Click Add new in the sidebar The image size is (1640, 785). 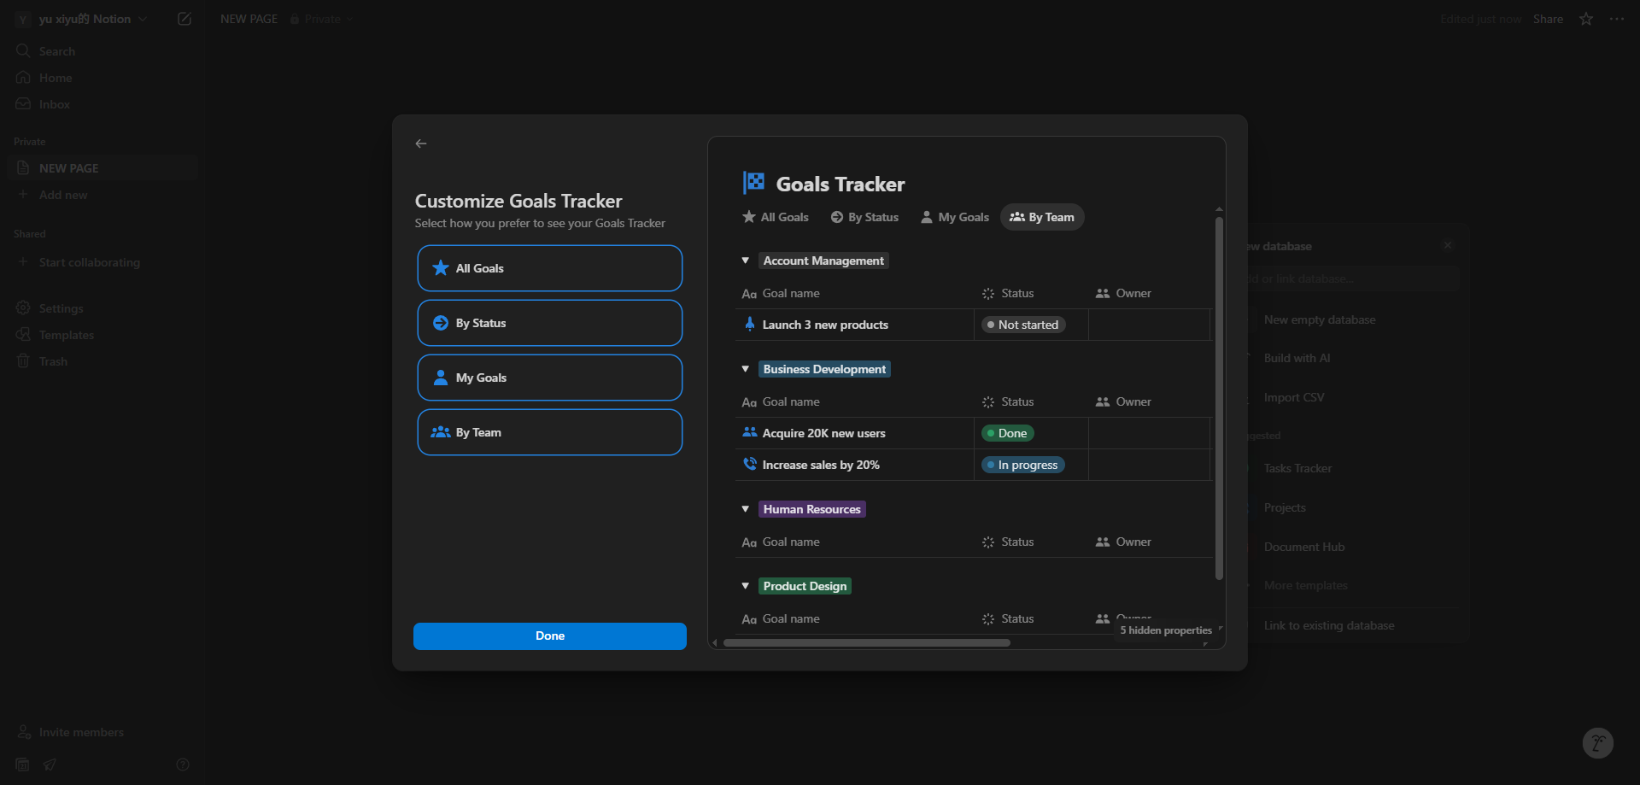point(102,195)
